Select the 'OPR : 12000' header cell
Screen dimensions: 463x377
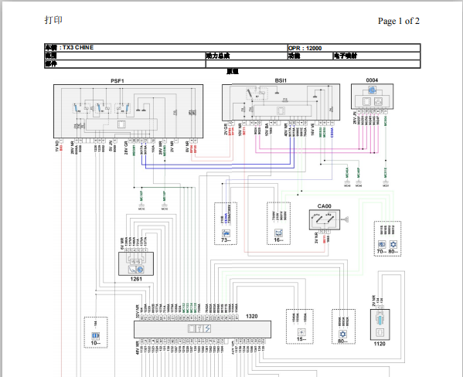coord(354,48)
